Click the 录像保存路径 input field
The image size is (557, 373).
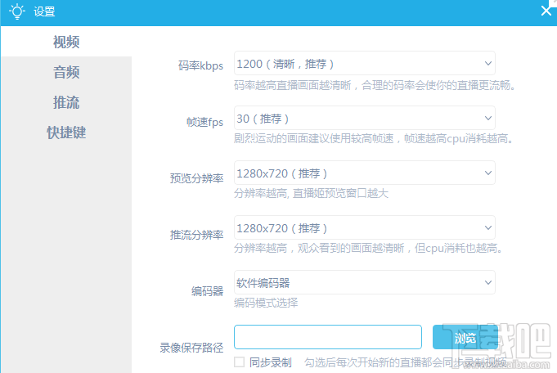328,337
